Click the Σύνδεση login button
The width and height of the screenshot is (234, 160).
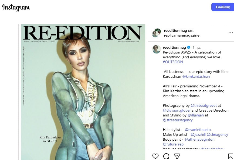[222, 7]
